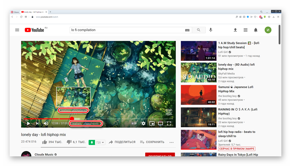Open Opera easy setup sliders icon

[x=278, y=17]
